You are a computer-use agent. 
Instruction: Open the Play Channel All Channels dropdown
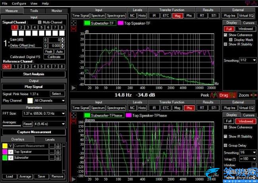point(50,100)
